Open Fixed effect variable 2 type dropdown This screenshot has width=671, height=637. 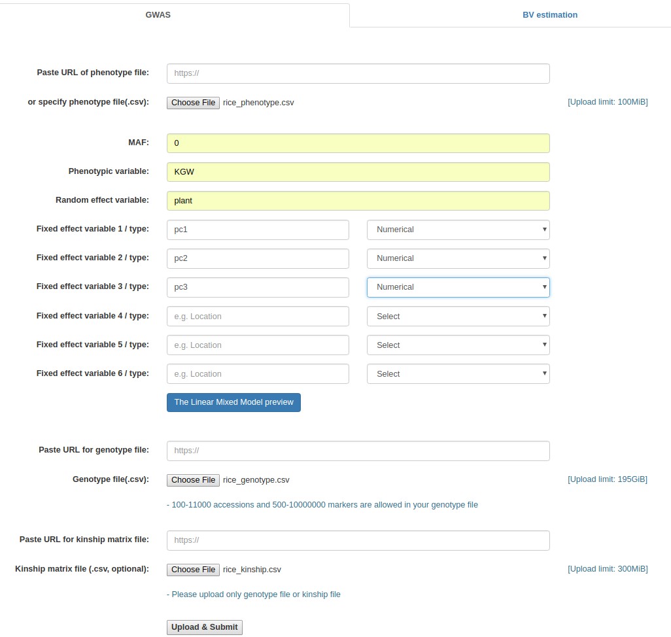pos(458,258)
